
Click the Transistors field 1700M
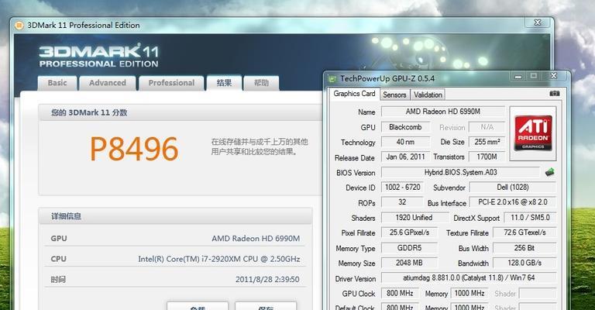(x=487, y=157)
